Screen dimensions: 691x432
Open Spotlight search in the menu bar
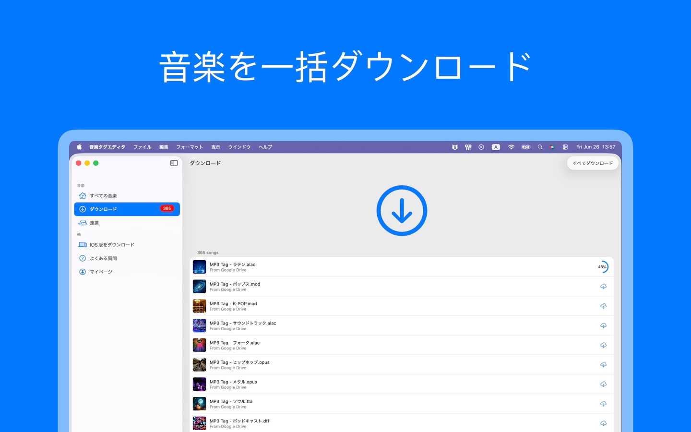point(540,147)
